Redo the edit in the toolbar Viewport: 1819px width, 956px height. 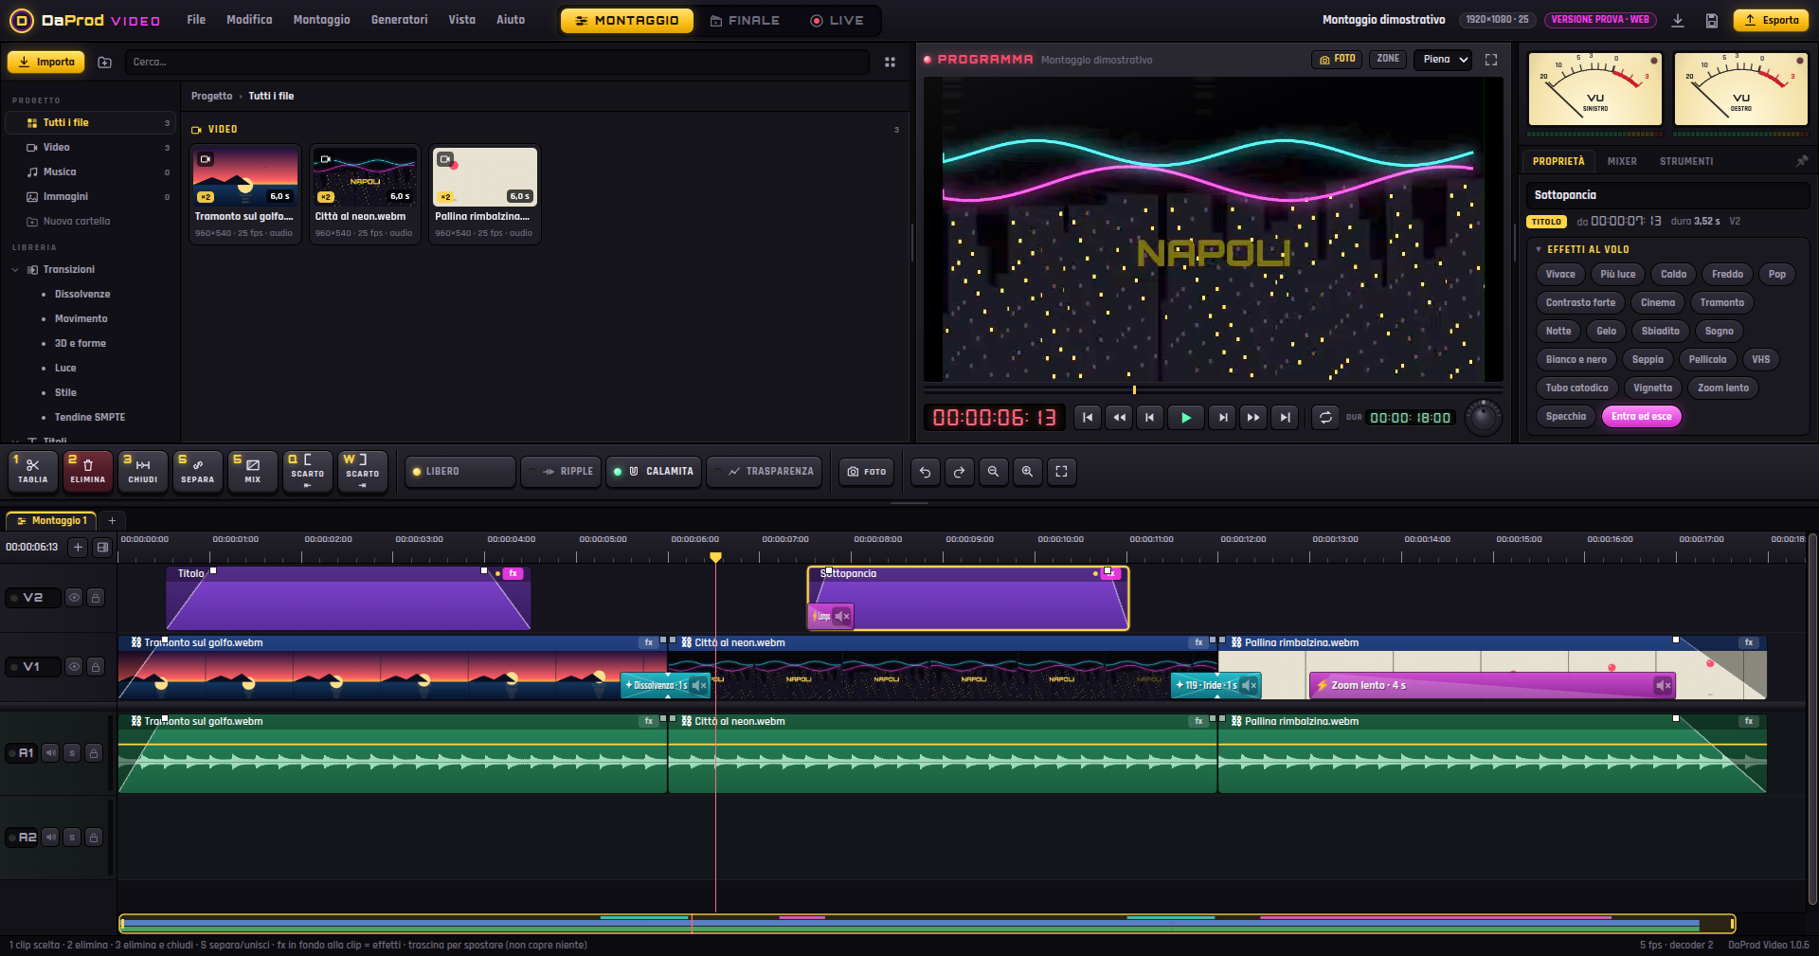click(960, 471)
